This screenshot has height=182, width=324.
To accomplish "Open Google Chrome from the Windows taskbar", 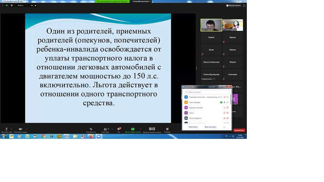I will (44, 136).
